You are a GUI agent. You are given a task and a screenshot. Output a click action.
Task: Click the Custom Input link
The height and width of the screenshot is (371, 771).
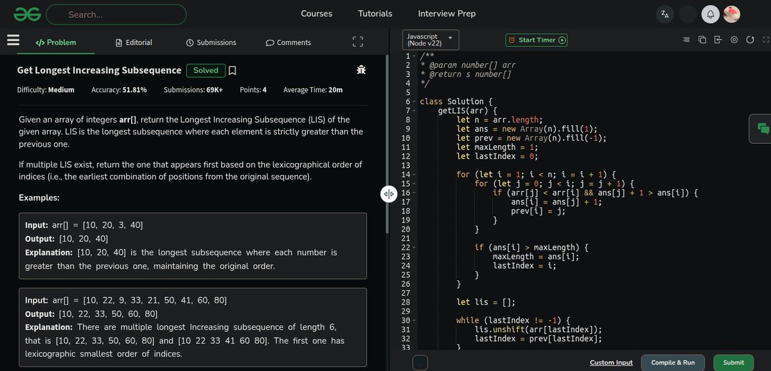tap(611, 363)
